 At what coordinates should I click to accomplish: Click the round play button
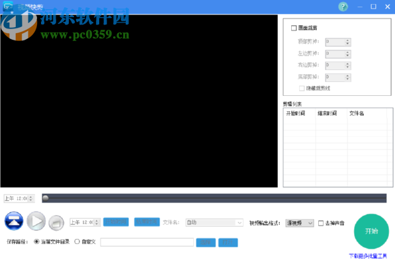(36, 221)
